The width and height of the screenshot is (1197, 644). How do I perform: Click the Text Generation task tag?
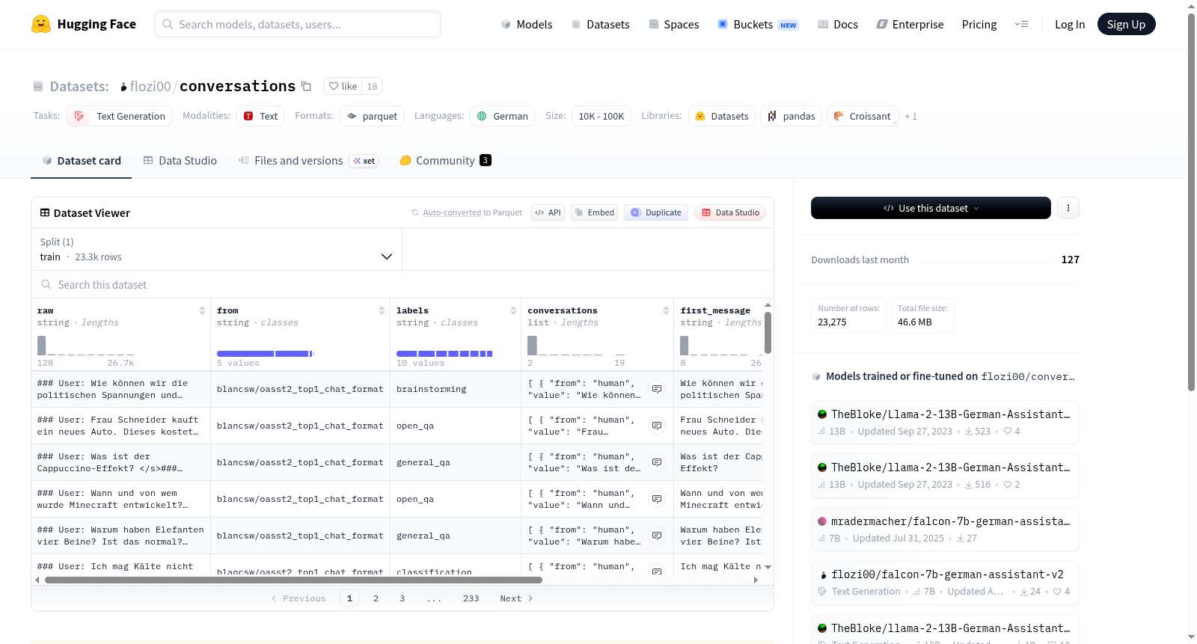coord(119,116)
